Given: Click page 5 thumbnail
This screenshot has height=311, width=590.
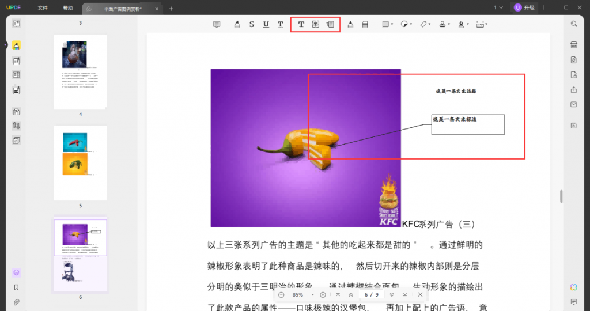Looking at the screenshot, I should (x=80, y=162).
